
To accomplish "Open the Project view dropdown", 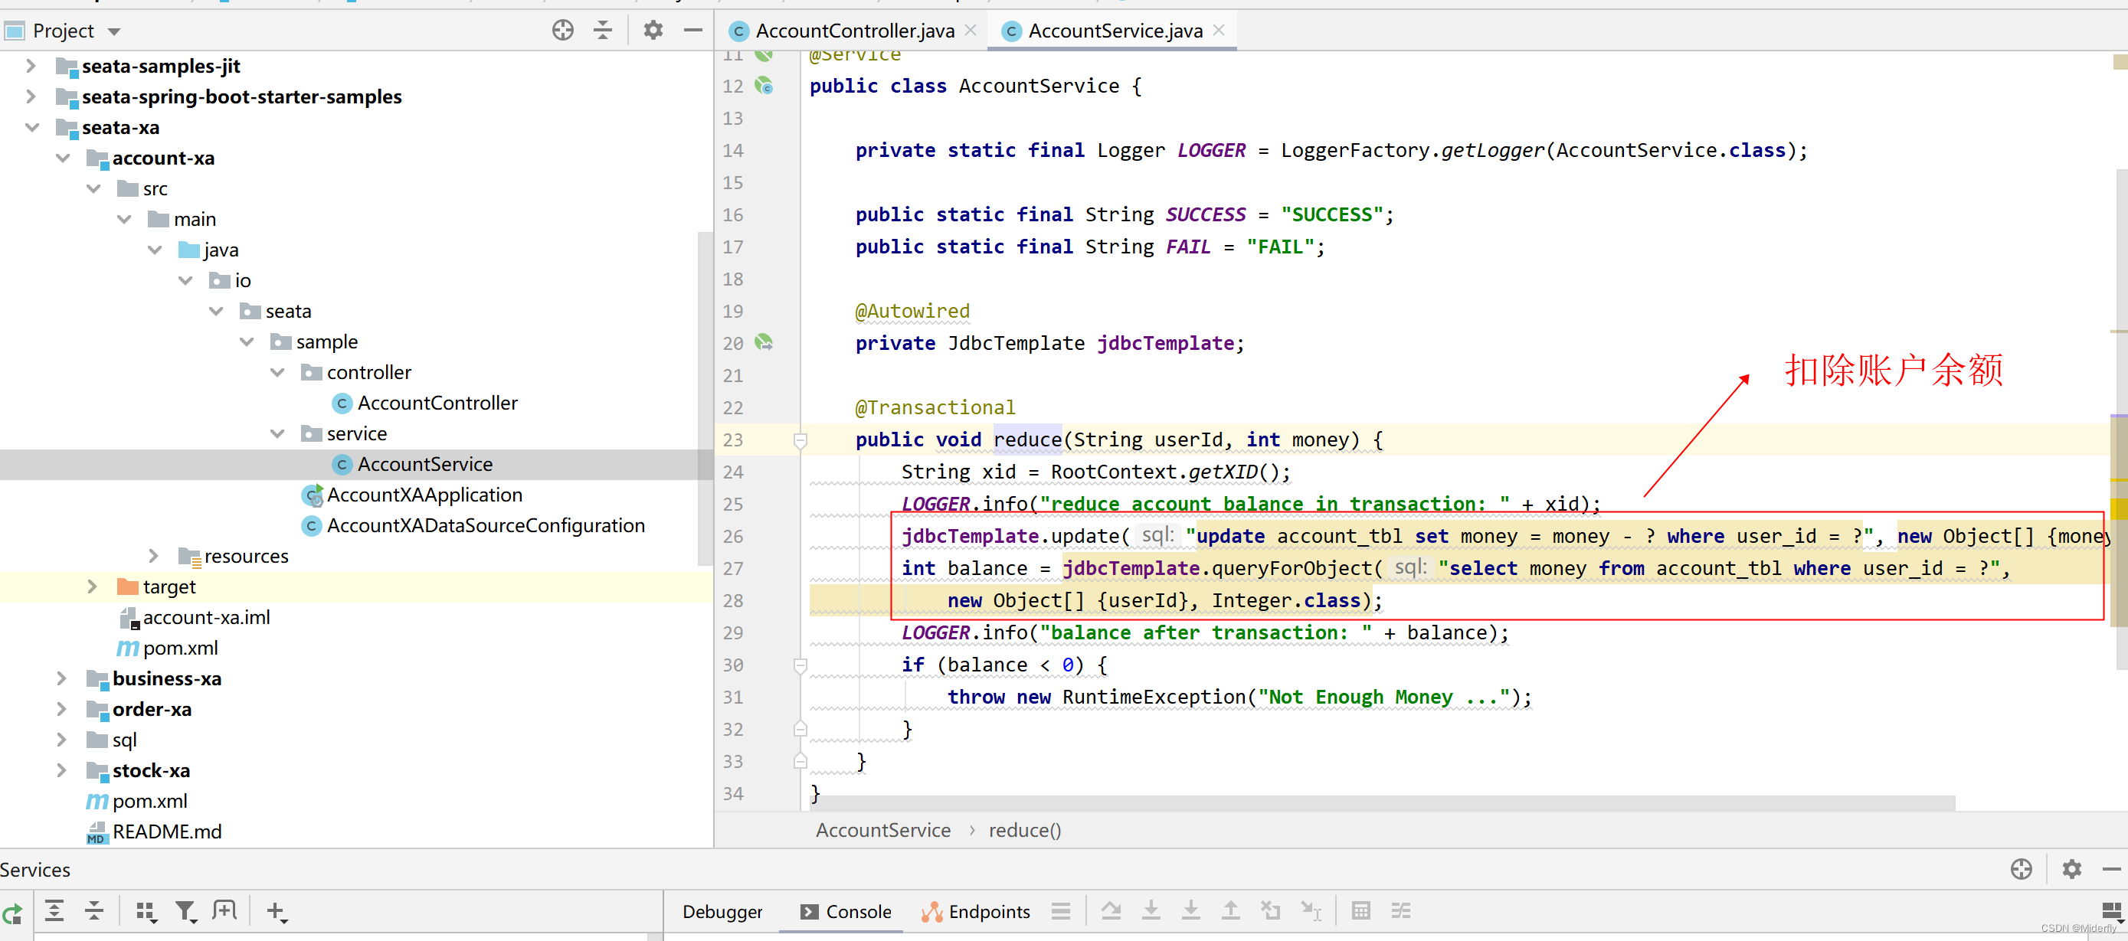I will coord(114,32).
